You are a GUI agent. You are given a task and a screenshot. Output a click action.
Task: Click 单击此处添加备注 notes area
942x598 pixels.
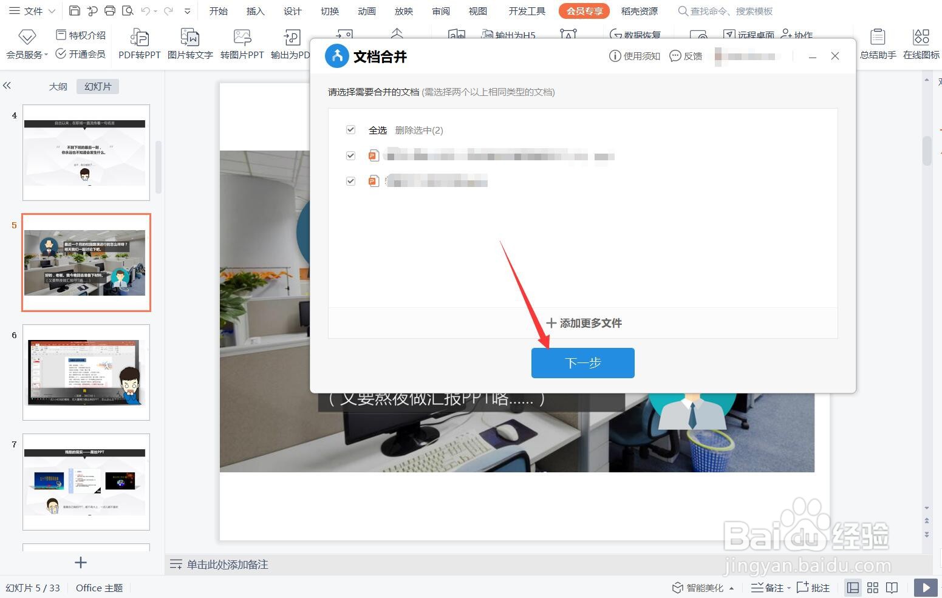pyautogui.click(x=227, y=565)
